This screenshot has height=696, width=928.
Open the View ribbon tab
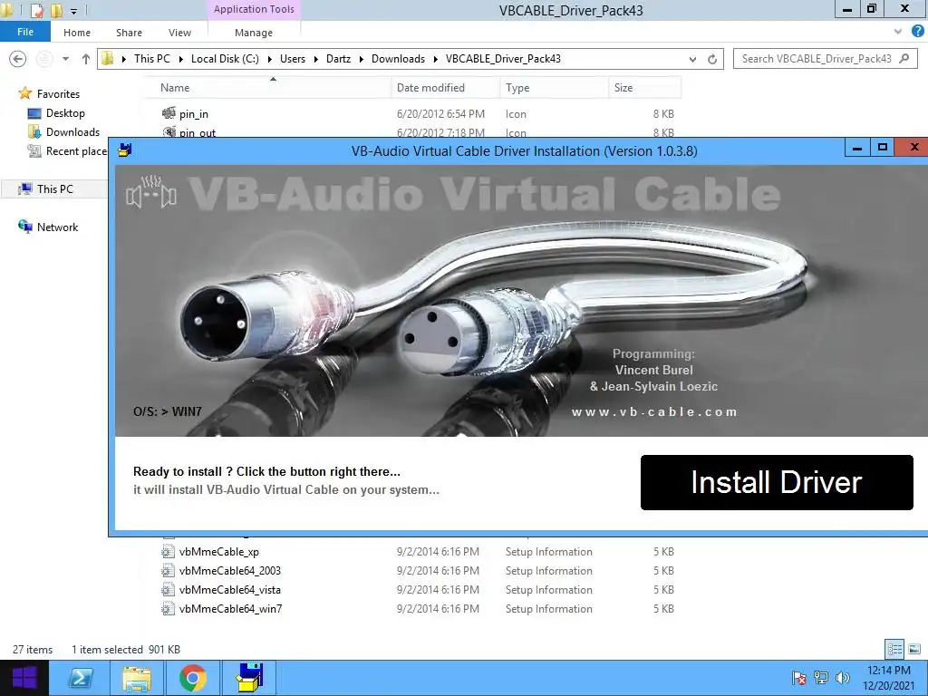179,33
